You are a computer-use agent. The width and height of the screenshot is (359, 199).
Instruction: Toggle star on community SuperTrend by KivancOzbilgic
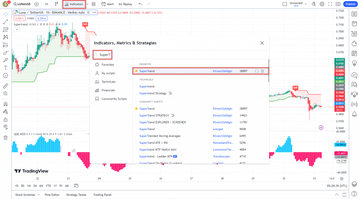pyautogui.click(x=136, y=108)
